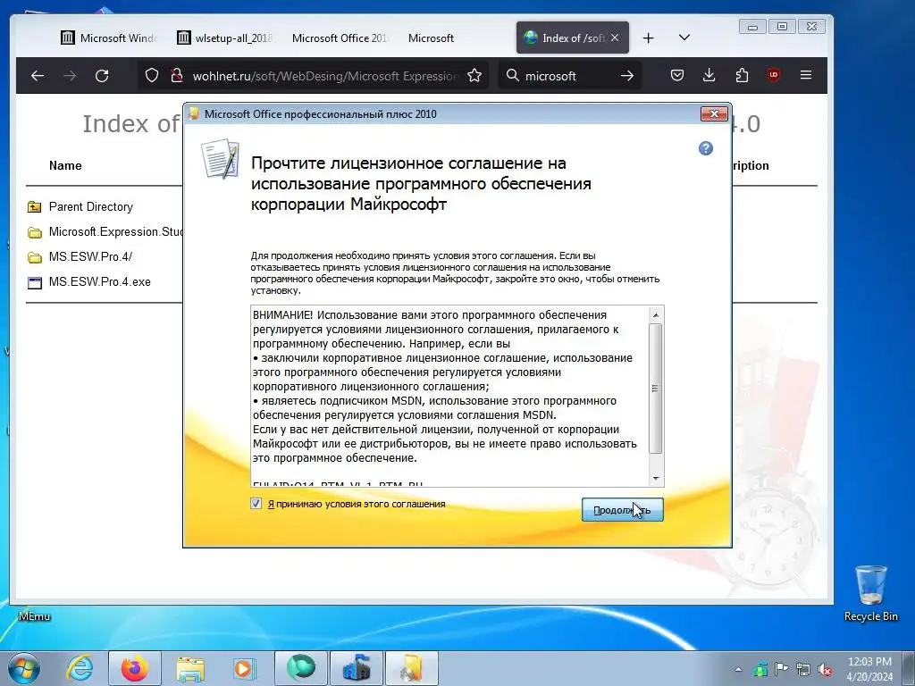Click the tracking protection shield icon
Viewport: 915px width, 686px height.
[x=152, y=75]
